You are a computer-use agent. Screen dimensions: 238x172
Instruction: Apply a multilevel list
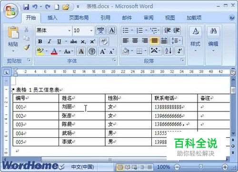pyautogui.click(x=154, y=30)
